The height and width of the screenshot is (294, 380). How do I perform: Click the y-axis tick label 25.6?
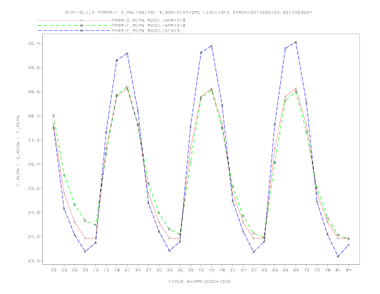(33, 188)
